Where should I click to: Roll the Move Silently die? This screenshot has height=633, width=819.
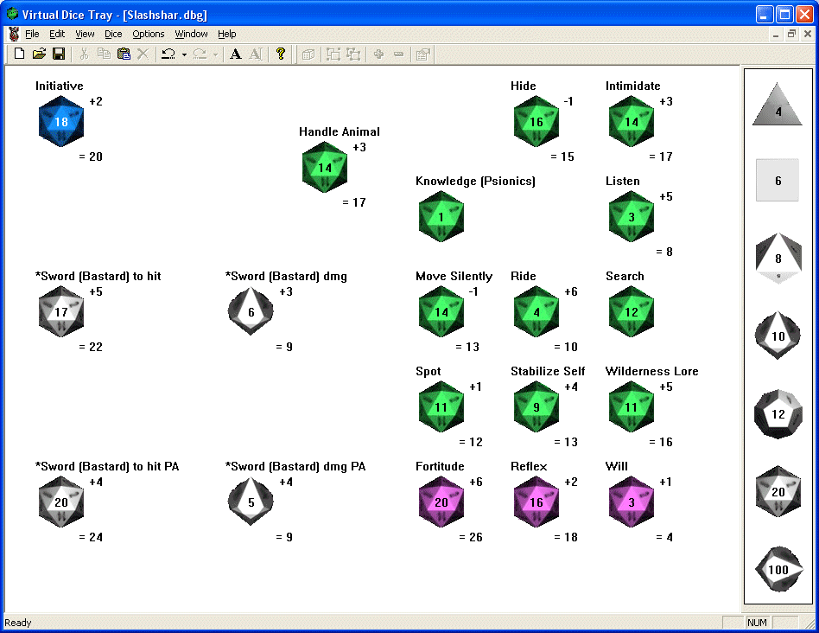[x=441, y=311]
